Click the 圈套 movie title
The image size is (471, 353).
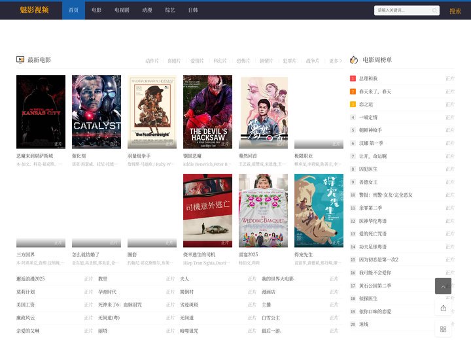[132, 255]
